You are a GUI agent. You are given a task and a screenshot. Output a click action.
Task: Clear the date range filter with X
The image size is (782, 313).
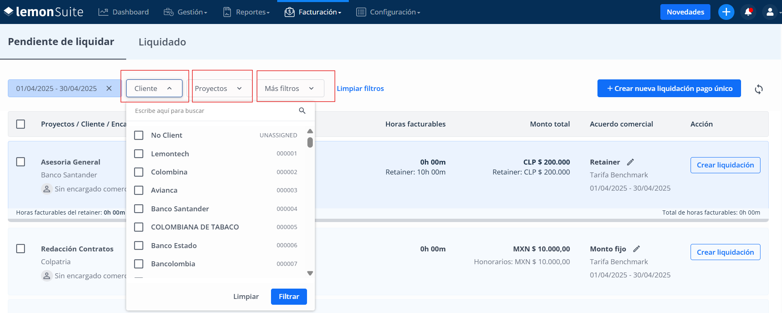(x=109, y=88)
